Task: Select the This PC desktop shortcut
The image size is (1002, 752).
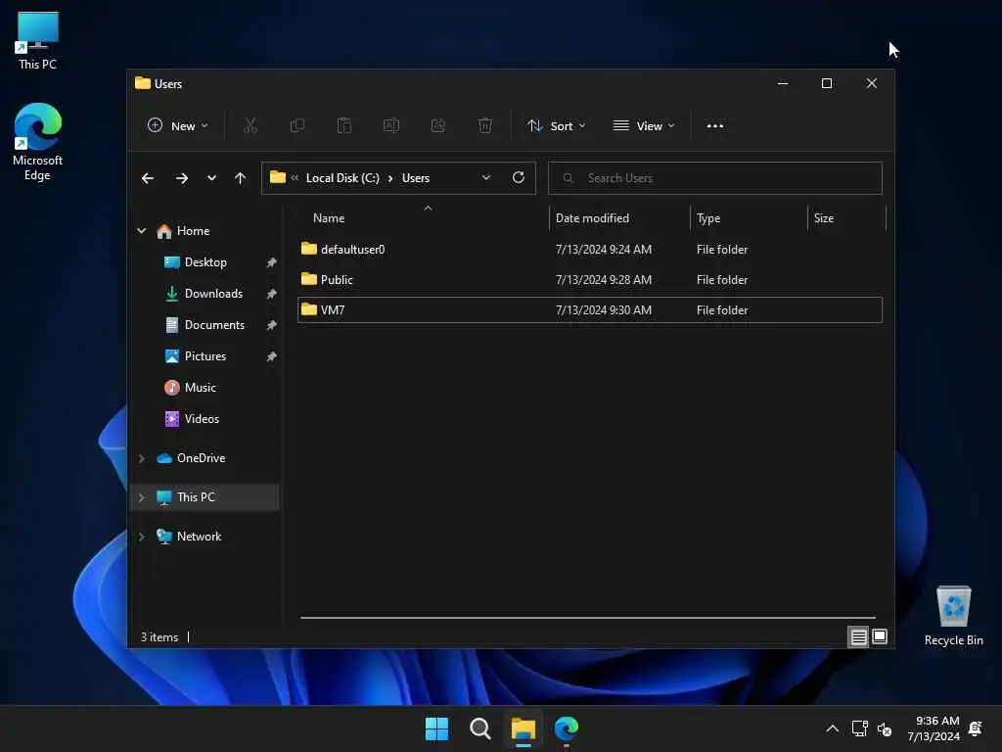Action: coord(38,41)
